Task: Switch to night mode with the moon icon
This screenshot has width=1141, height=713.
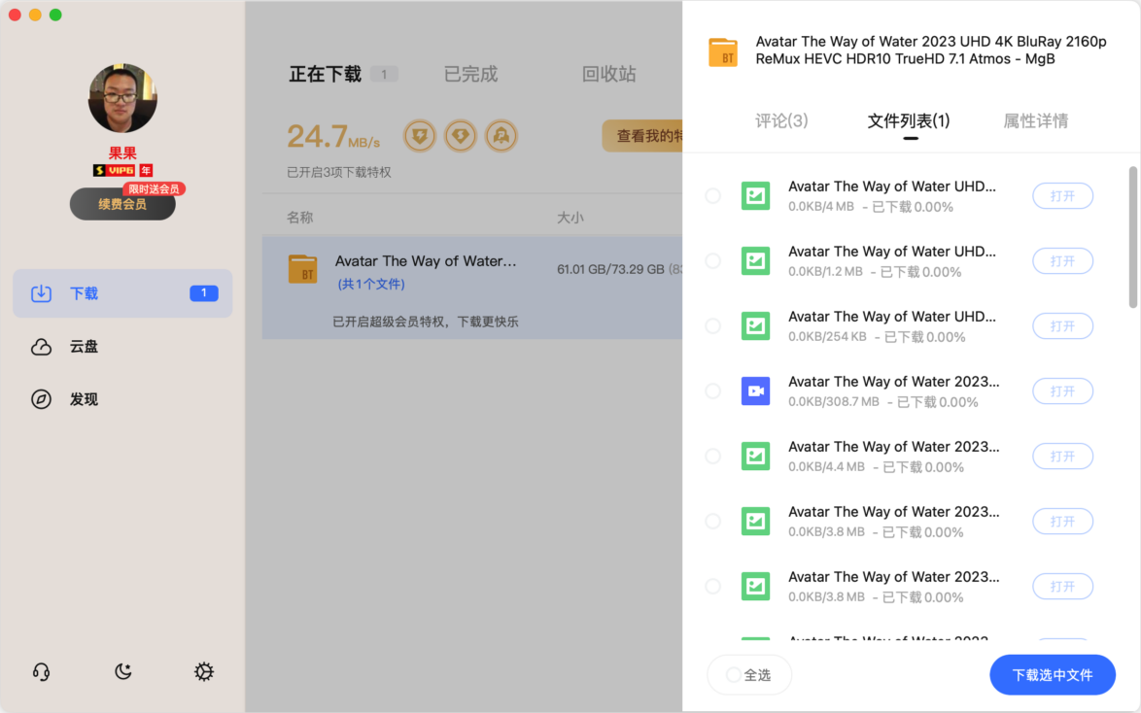Action: (123, 671)
